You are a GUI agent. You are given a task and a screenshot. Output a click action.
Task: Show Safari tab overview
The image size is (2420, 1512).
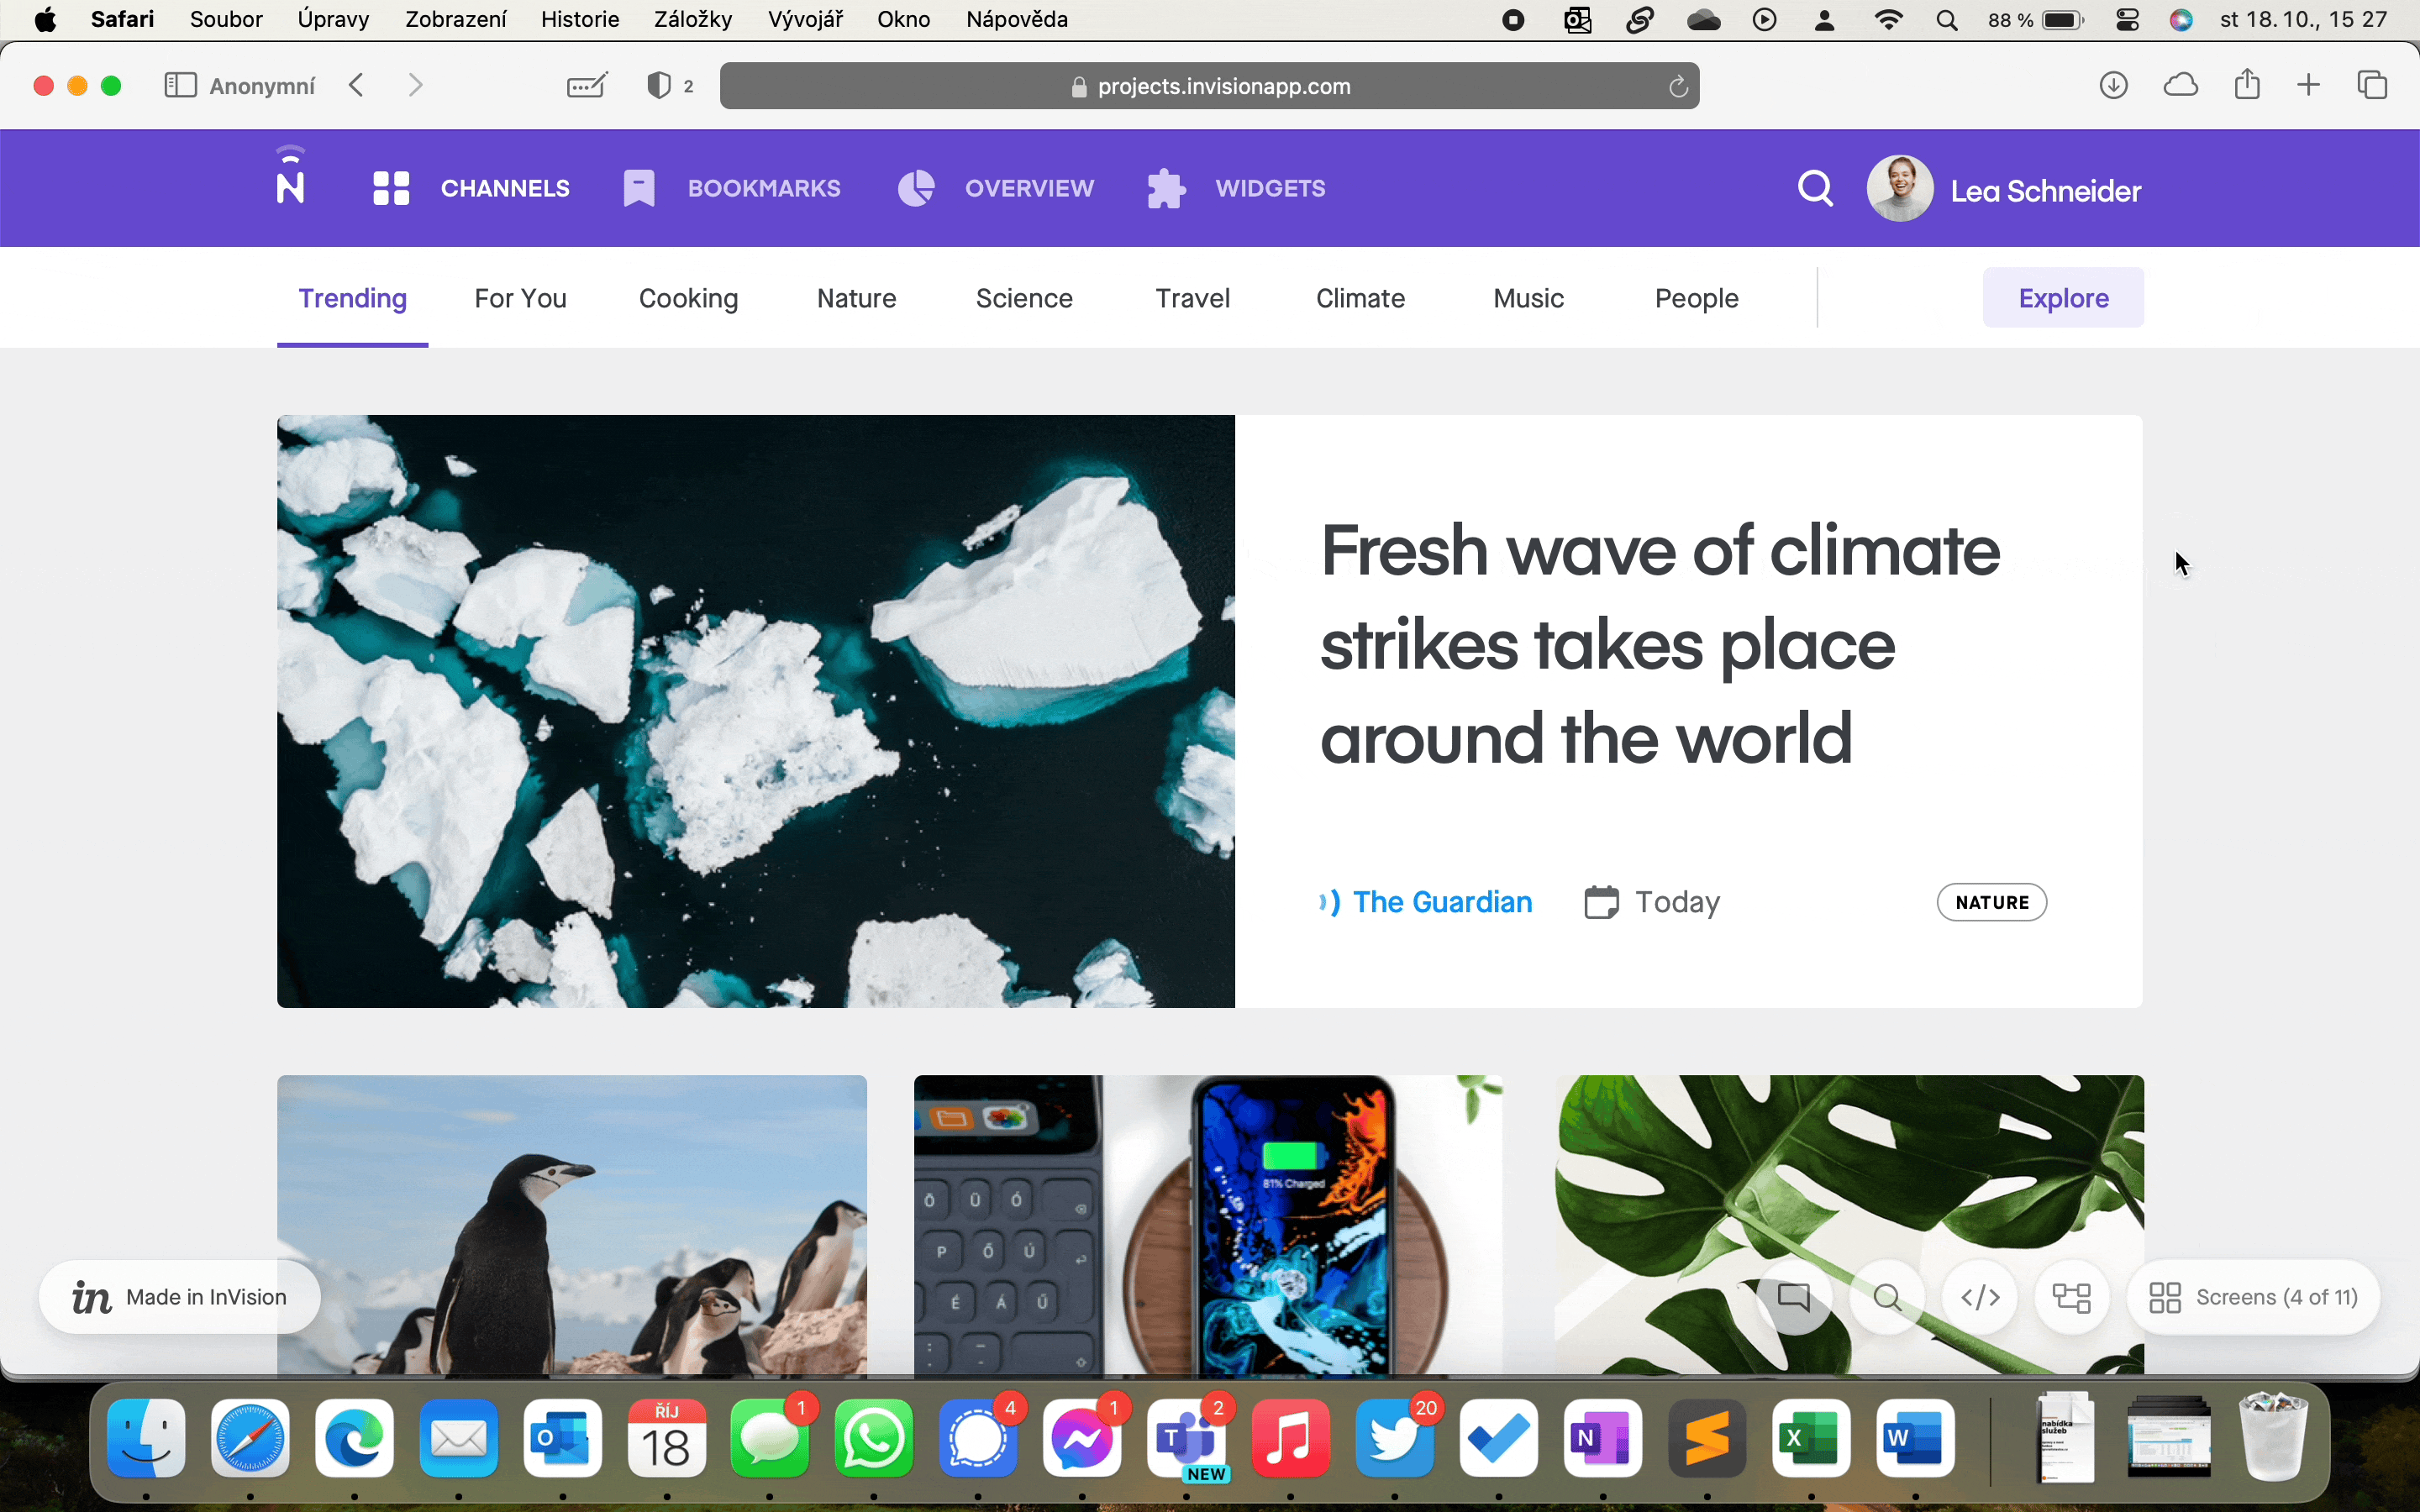pos(2372,86)
